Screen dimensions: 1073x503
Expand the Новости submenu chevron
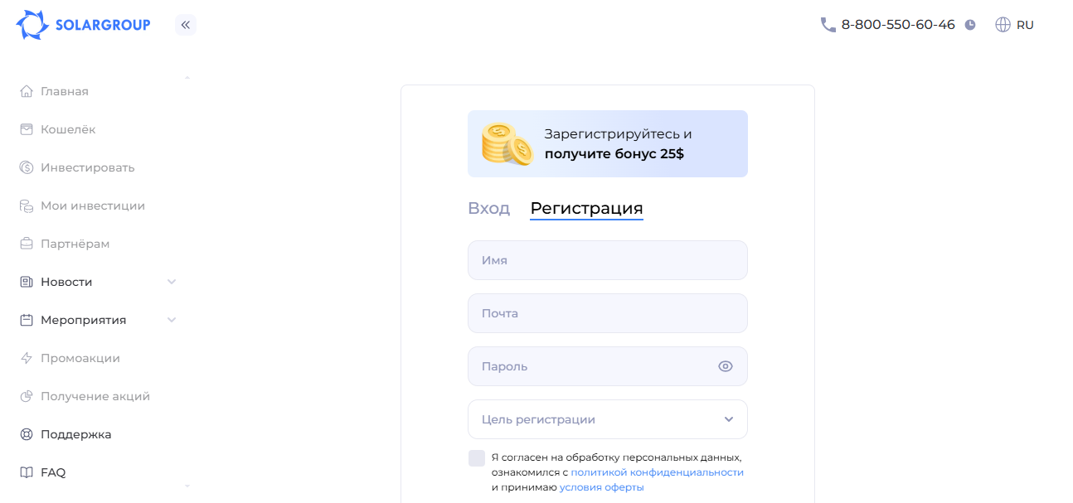point(172,282)
